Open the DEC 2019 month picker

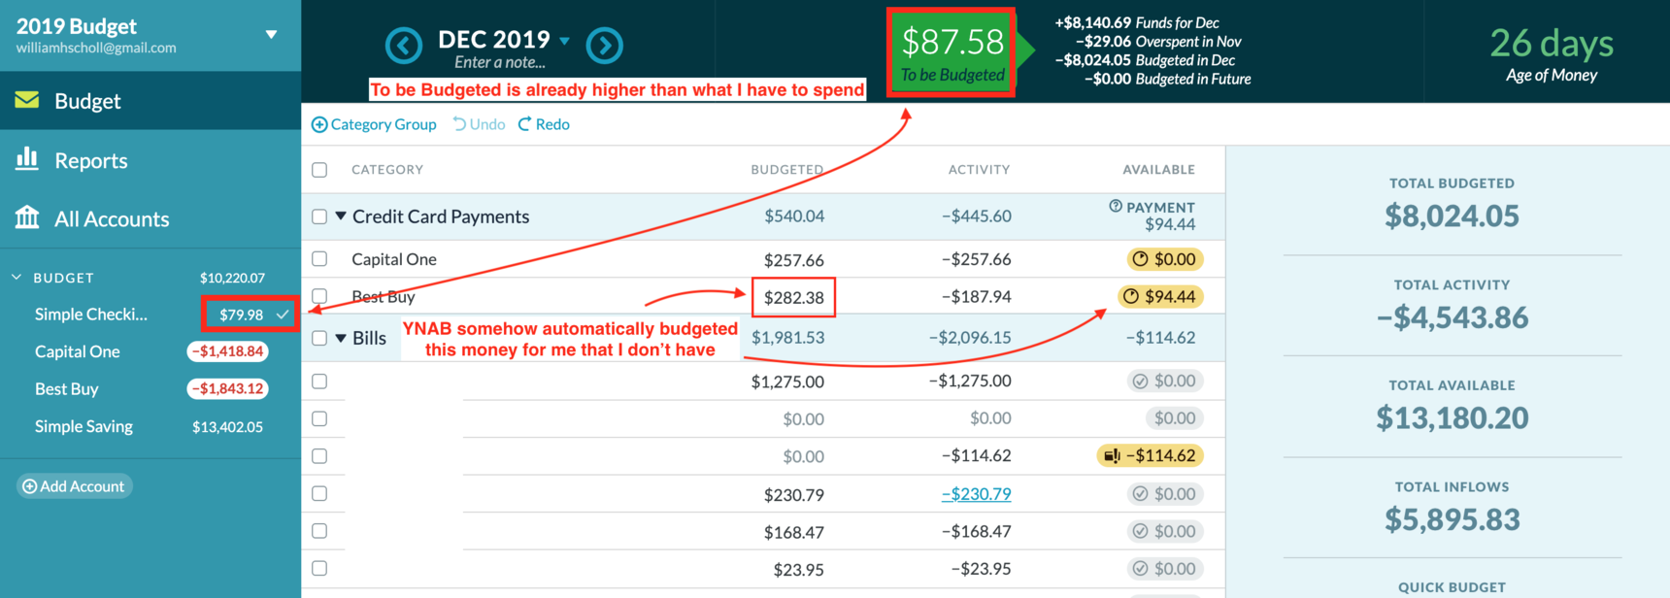(x=504, y=40)
